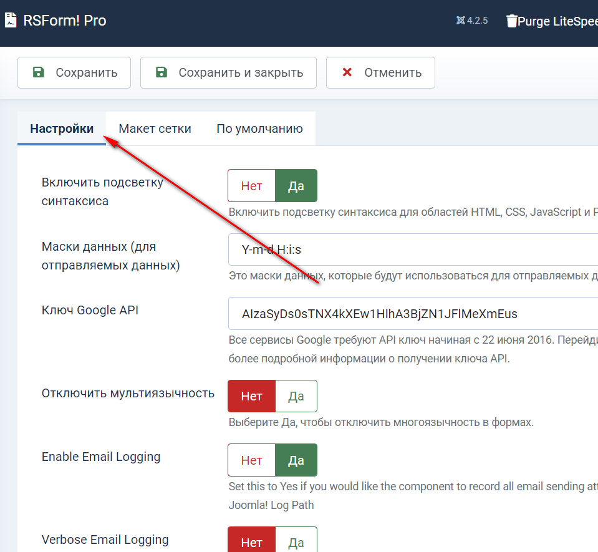Click the red X cancel icon

click(347, 72)
